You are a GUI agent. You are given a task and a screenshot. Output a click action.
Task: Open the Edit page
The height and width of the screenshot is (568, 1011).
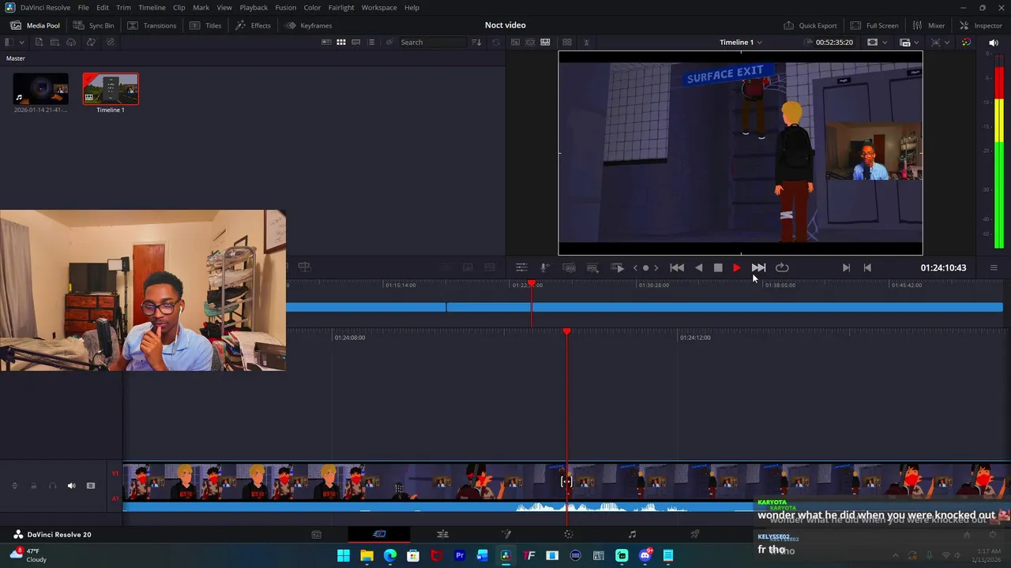pos(442,534)
